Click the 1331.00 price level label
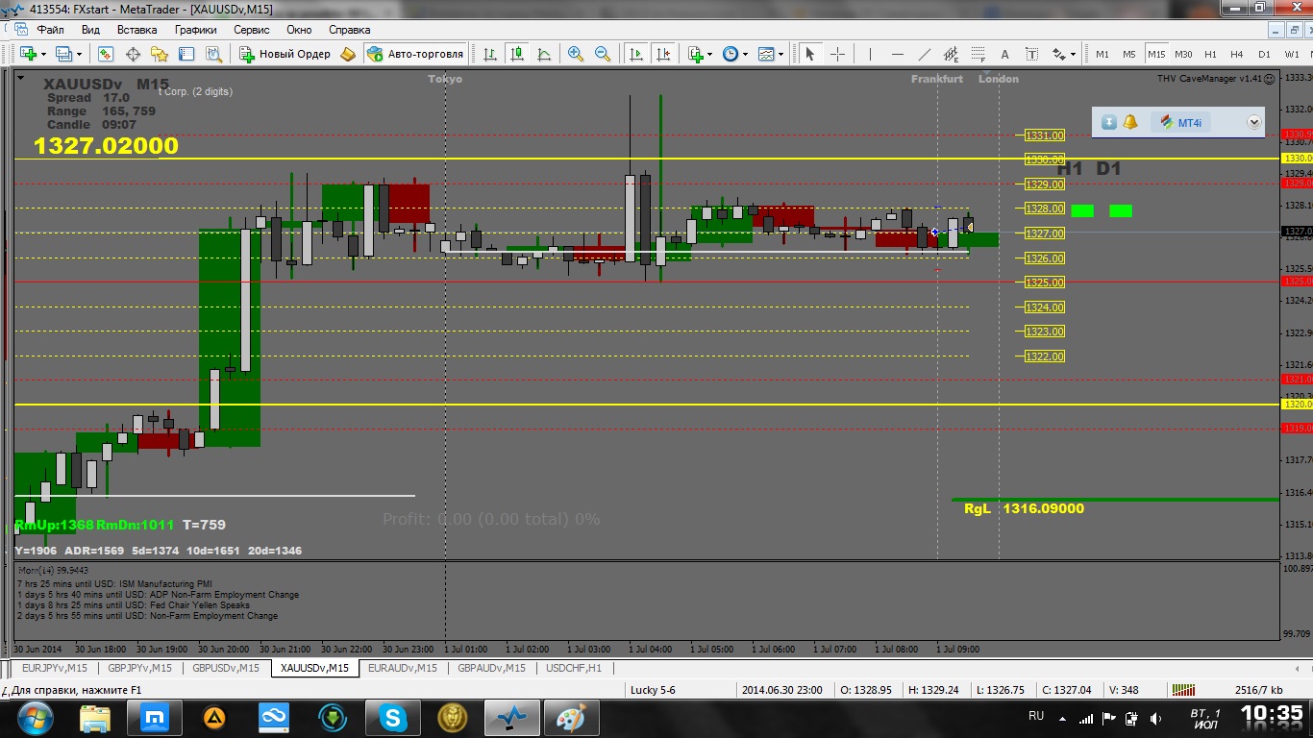Image resolution: width=1313 pixels, height=738 pixels. click(x=1044, y=135)
